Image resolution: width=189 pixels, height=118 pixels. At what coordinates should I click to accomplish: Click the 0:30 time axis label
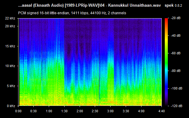33,111
